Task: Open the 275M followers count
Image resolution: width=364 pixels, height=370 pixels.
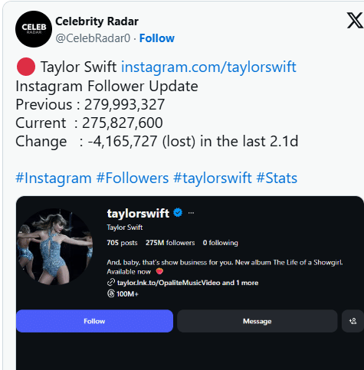Action: click(x=170, y=243)
